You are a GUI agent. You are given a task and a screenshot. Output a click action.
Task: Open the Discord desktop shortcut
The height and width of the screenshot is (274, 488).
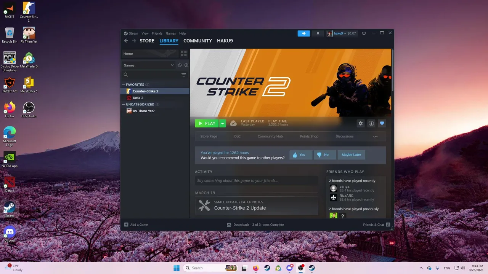click(x=10, y=234)
